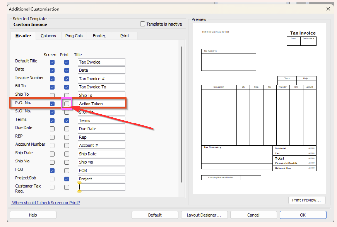Edit the Ship Via title field
This screenshot has height=227, width=337.
pos(101,162)
